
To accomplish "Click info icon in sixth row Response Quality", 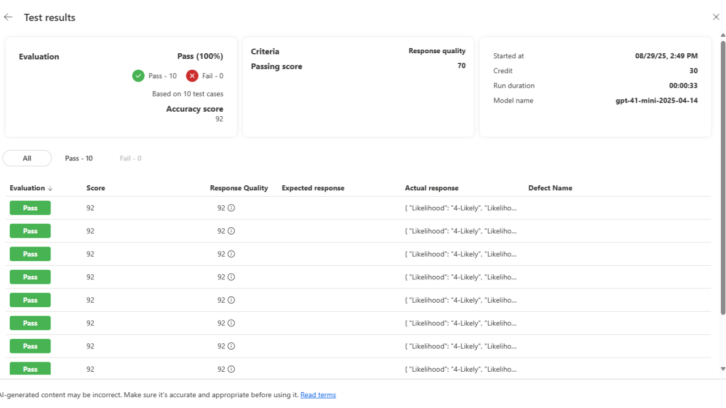I will point(231,323).
